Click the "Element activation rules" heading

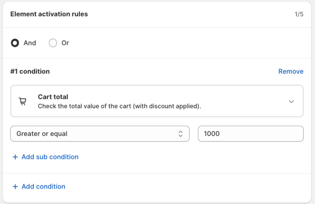click(49, 14)
